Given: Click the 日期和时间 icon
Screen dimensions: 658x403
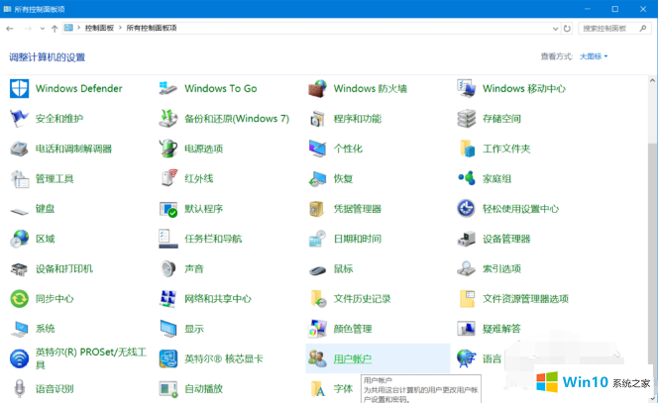Looking at the screenshot, I should tap(317, 239).
